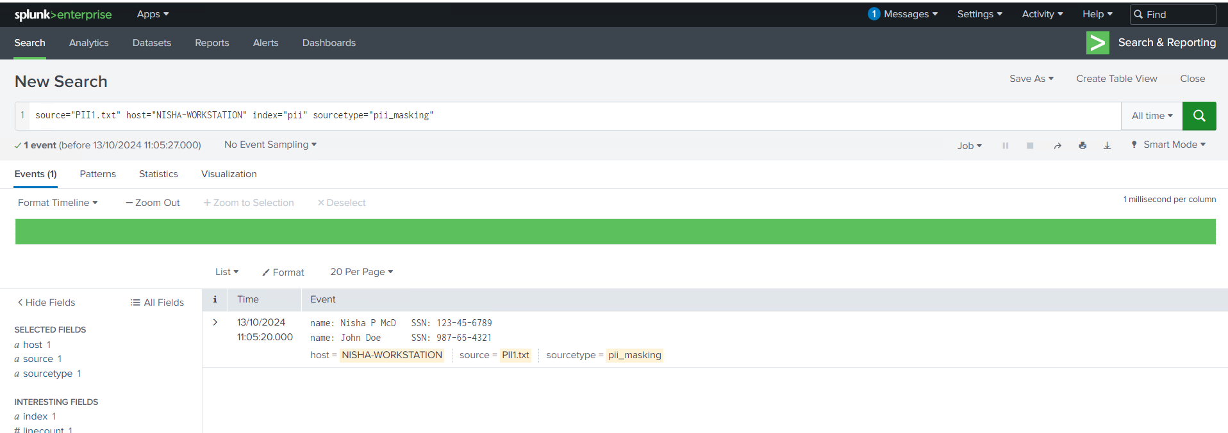This screenshot has height=433, width=1228.
Task: Open the All time range picker
Action: (x=1152, y=116)
